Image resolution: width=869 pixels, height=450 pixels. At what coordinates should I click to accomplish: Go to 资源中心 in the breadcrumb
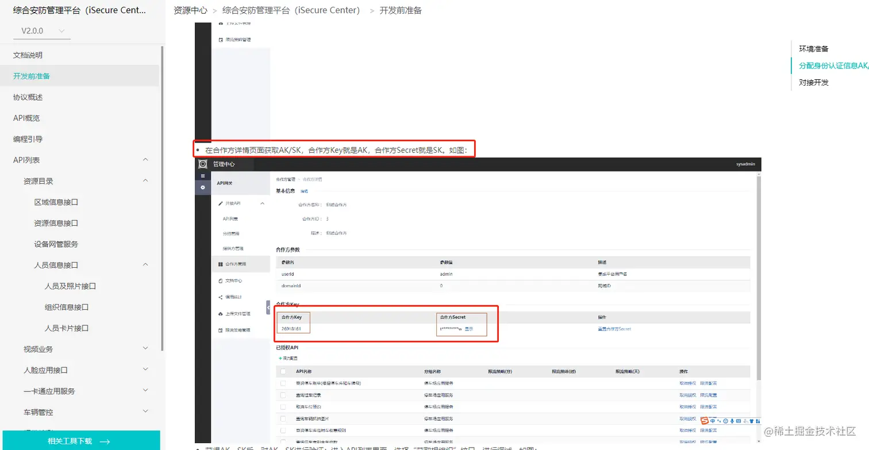coord(190,10)
